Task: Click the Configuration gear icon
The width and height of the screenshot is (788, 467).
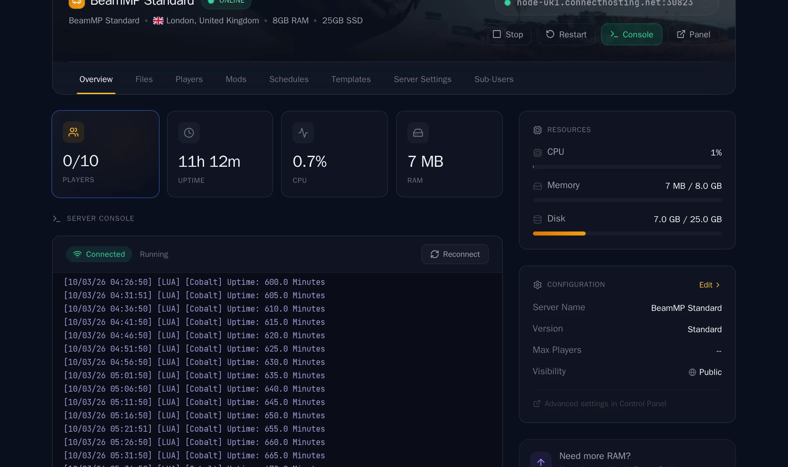Action: (537, 285)
